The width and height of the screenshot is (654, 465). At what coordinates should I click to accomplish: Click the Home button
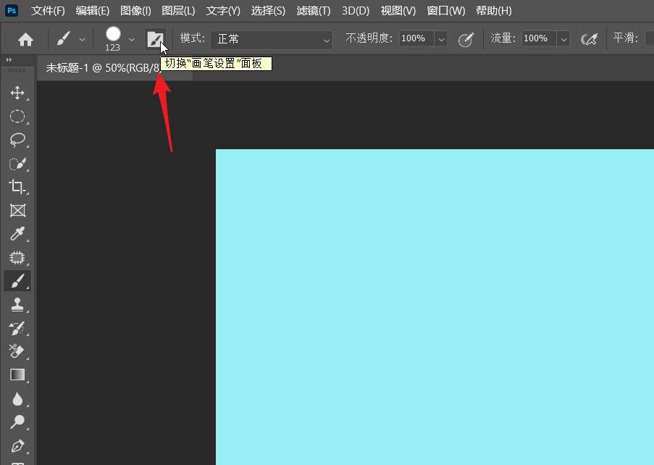(x=26, y=39)
